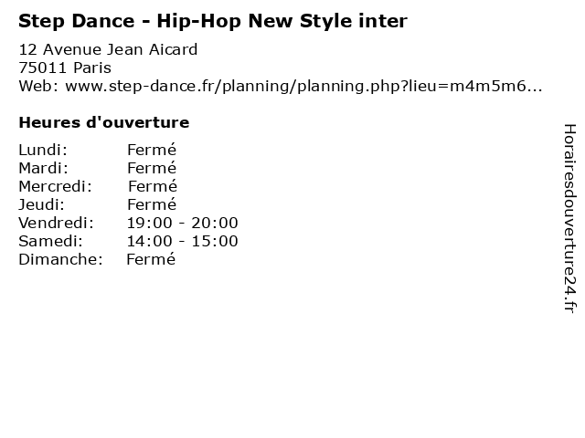Viewport: 585px width, 438px height.
Task: Click the Fermé status for Jeudi
Action: [152, 204]
